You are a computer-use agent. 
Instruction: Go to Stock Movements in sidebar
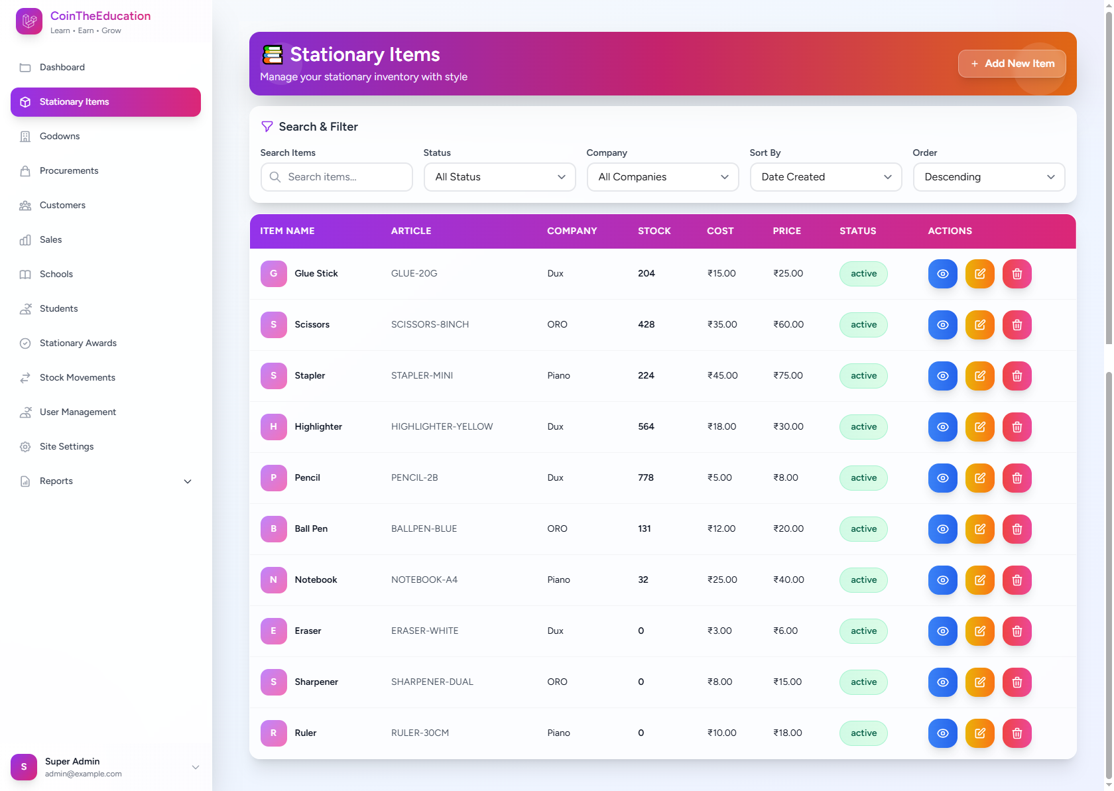point(78,378)
